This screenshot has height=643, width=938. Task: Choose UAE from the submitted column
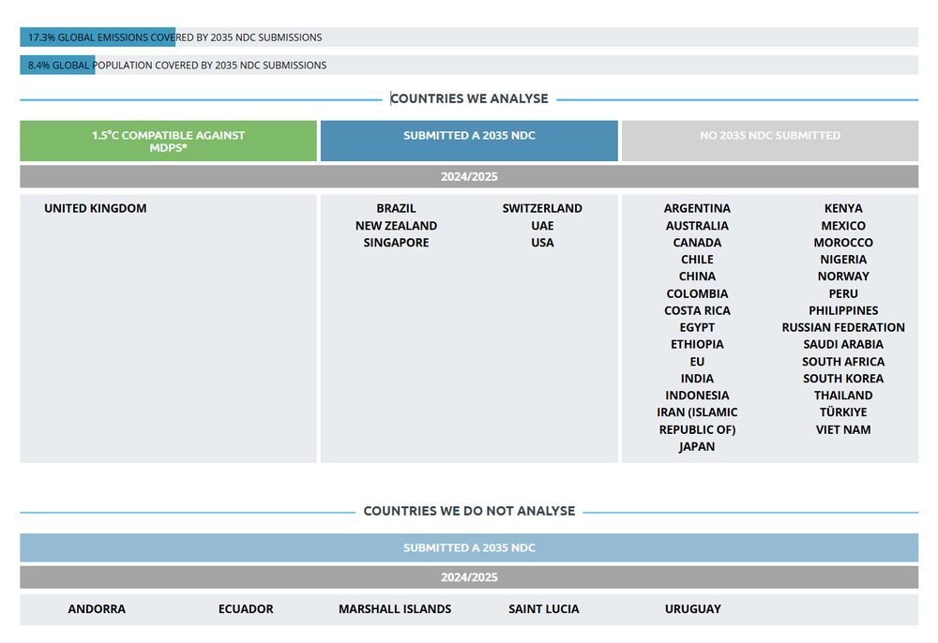(x=542, y=226)
